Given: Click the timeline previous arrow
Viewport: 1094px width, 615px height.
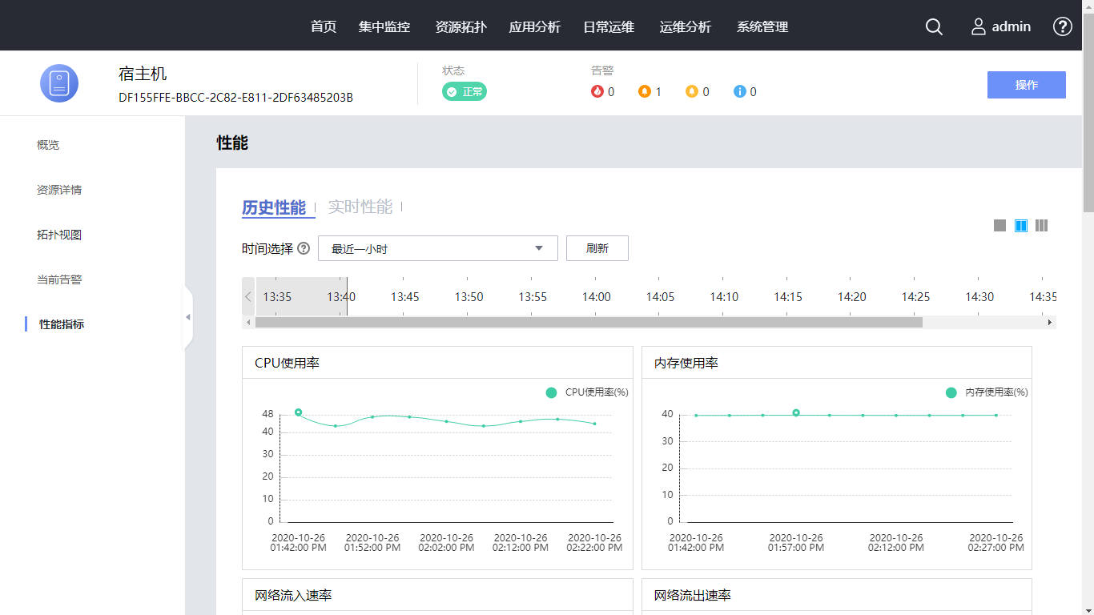Looking at the screenshot, I should [248, 296].
